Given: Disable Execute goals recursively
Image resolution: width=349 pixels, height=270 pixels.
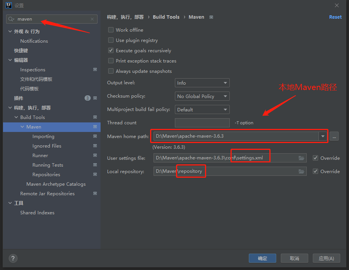Looking at the screenshot, I should [111, 50].
